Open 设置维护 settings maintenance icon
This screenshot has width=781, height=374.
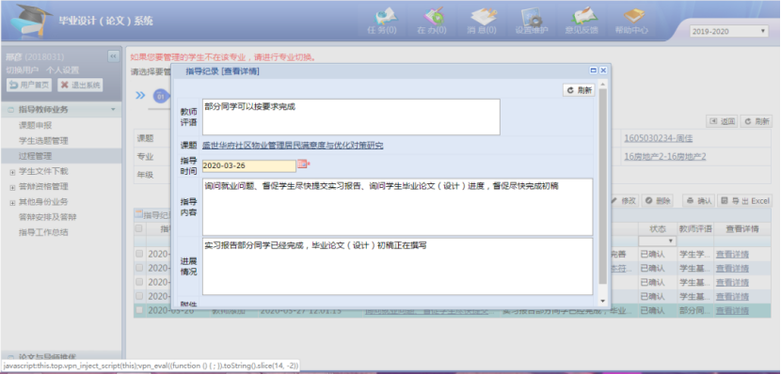(x=532, y=22)
